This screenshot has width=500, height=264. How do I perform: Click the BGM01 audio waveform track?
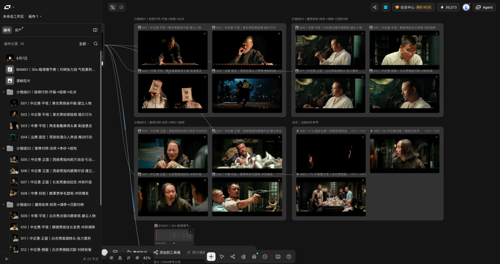(x=174, y=236)
